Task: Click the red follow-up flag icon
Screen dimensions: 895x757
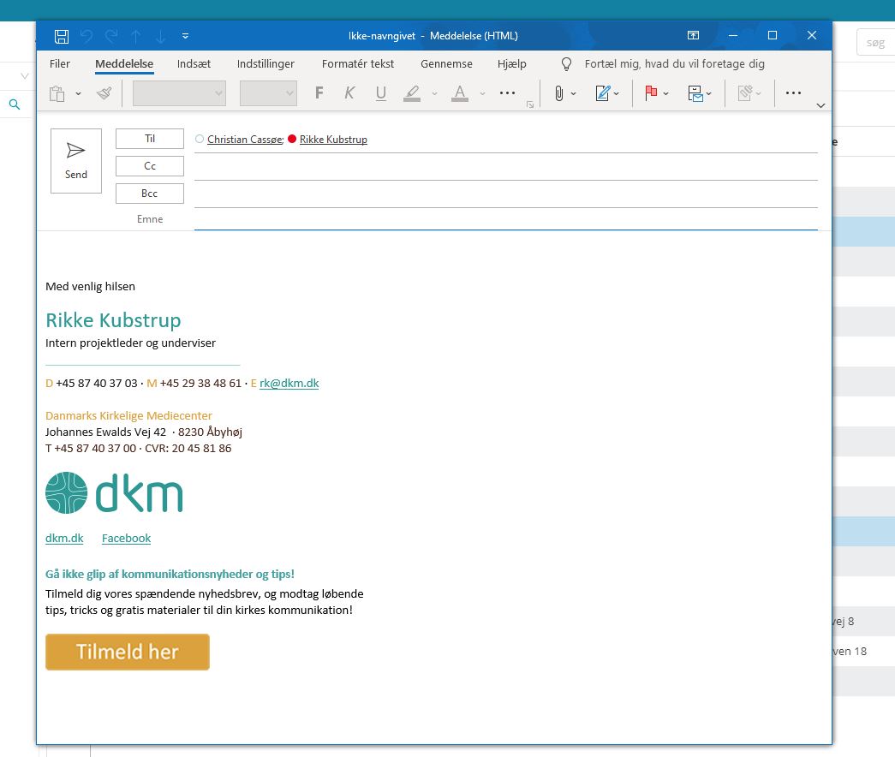Action: (651, 93)
